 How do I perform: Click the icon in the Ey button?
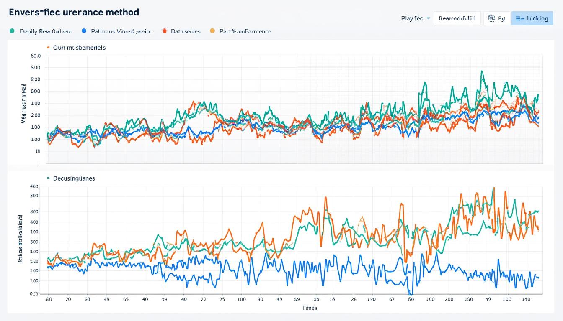(x=491, y=18)
